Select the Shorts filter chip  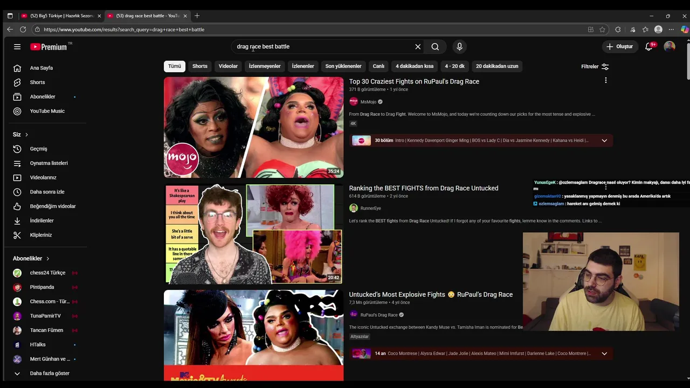(200, 66)
